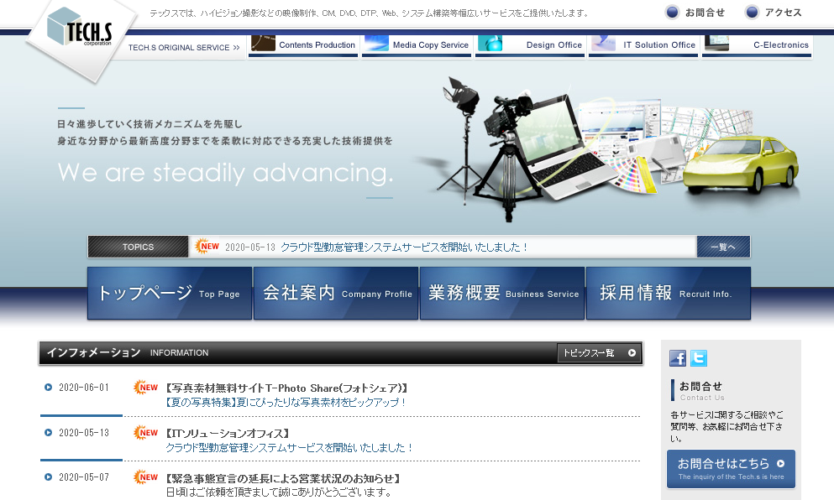Viewport: 834px width, 500px height.
Task: Open 採用情報 Recruit Info menu
Action: click(x=668, y=294)
